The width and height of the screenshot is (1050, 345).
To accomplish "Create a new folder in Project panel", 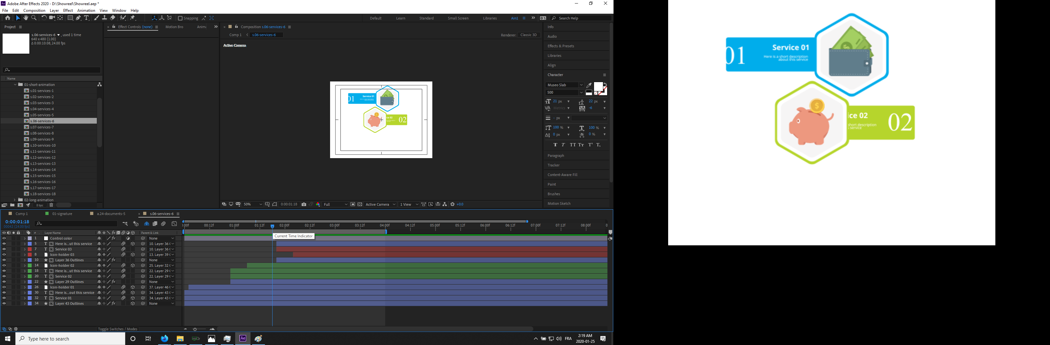I will [12, 205].
